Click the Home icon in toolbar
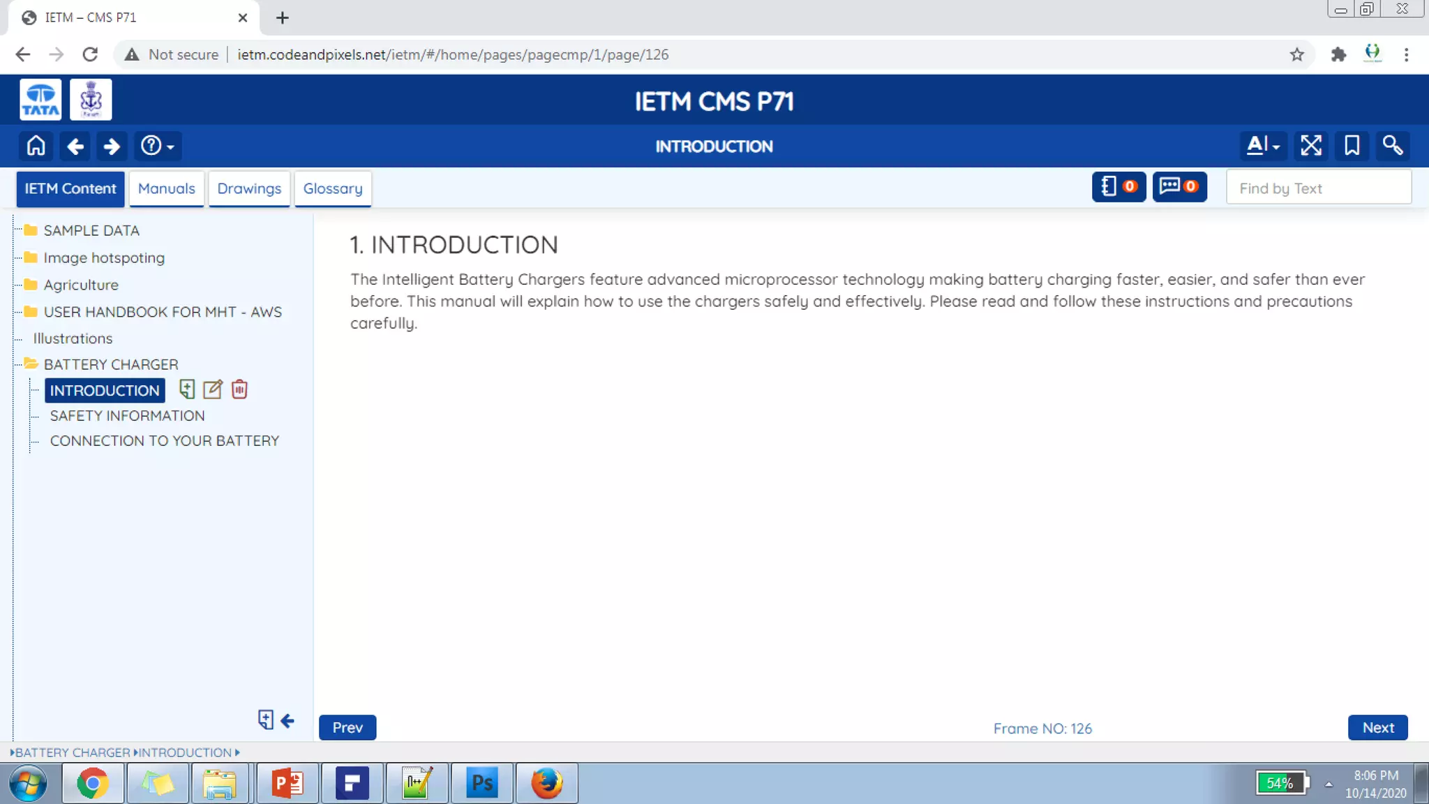1429x804 pixels. [36, 146]
